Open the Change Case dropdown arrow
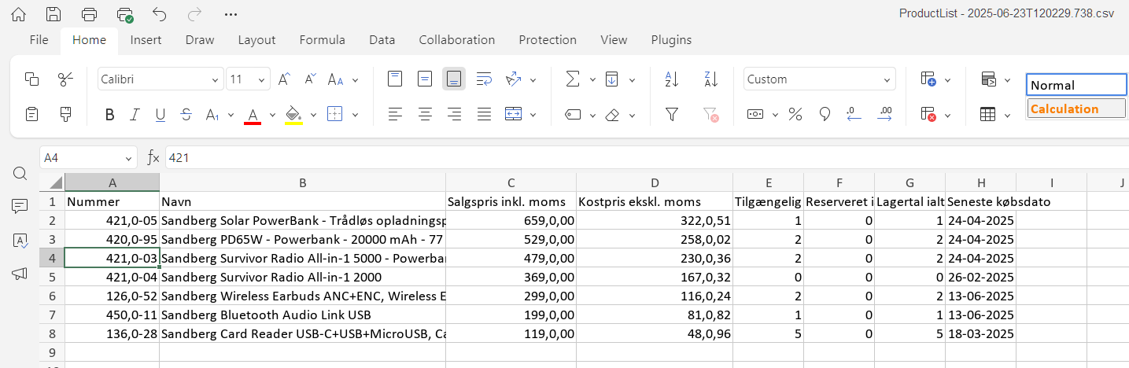The height and width of the screenshot is (368, 1129). coord(356,79)
